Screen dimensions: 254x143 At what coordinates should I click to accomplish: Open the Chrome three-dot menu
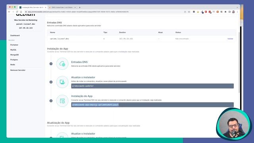pos(237,12)
